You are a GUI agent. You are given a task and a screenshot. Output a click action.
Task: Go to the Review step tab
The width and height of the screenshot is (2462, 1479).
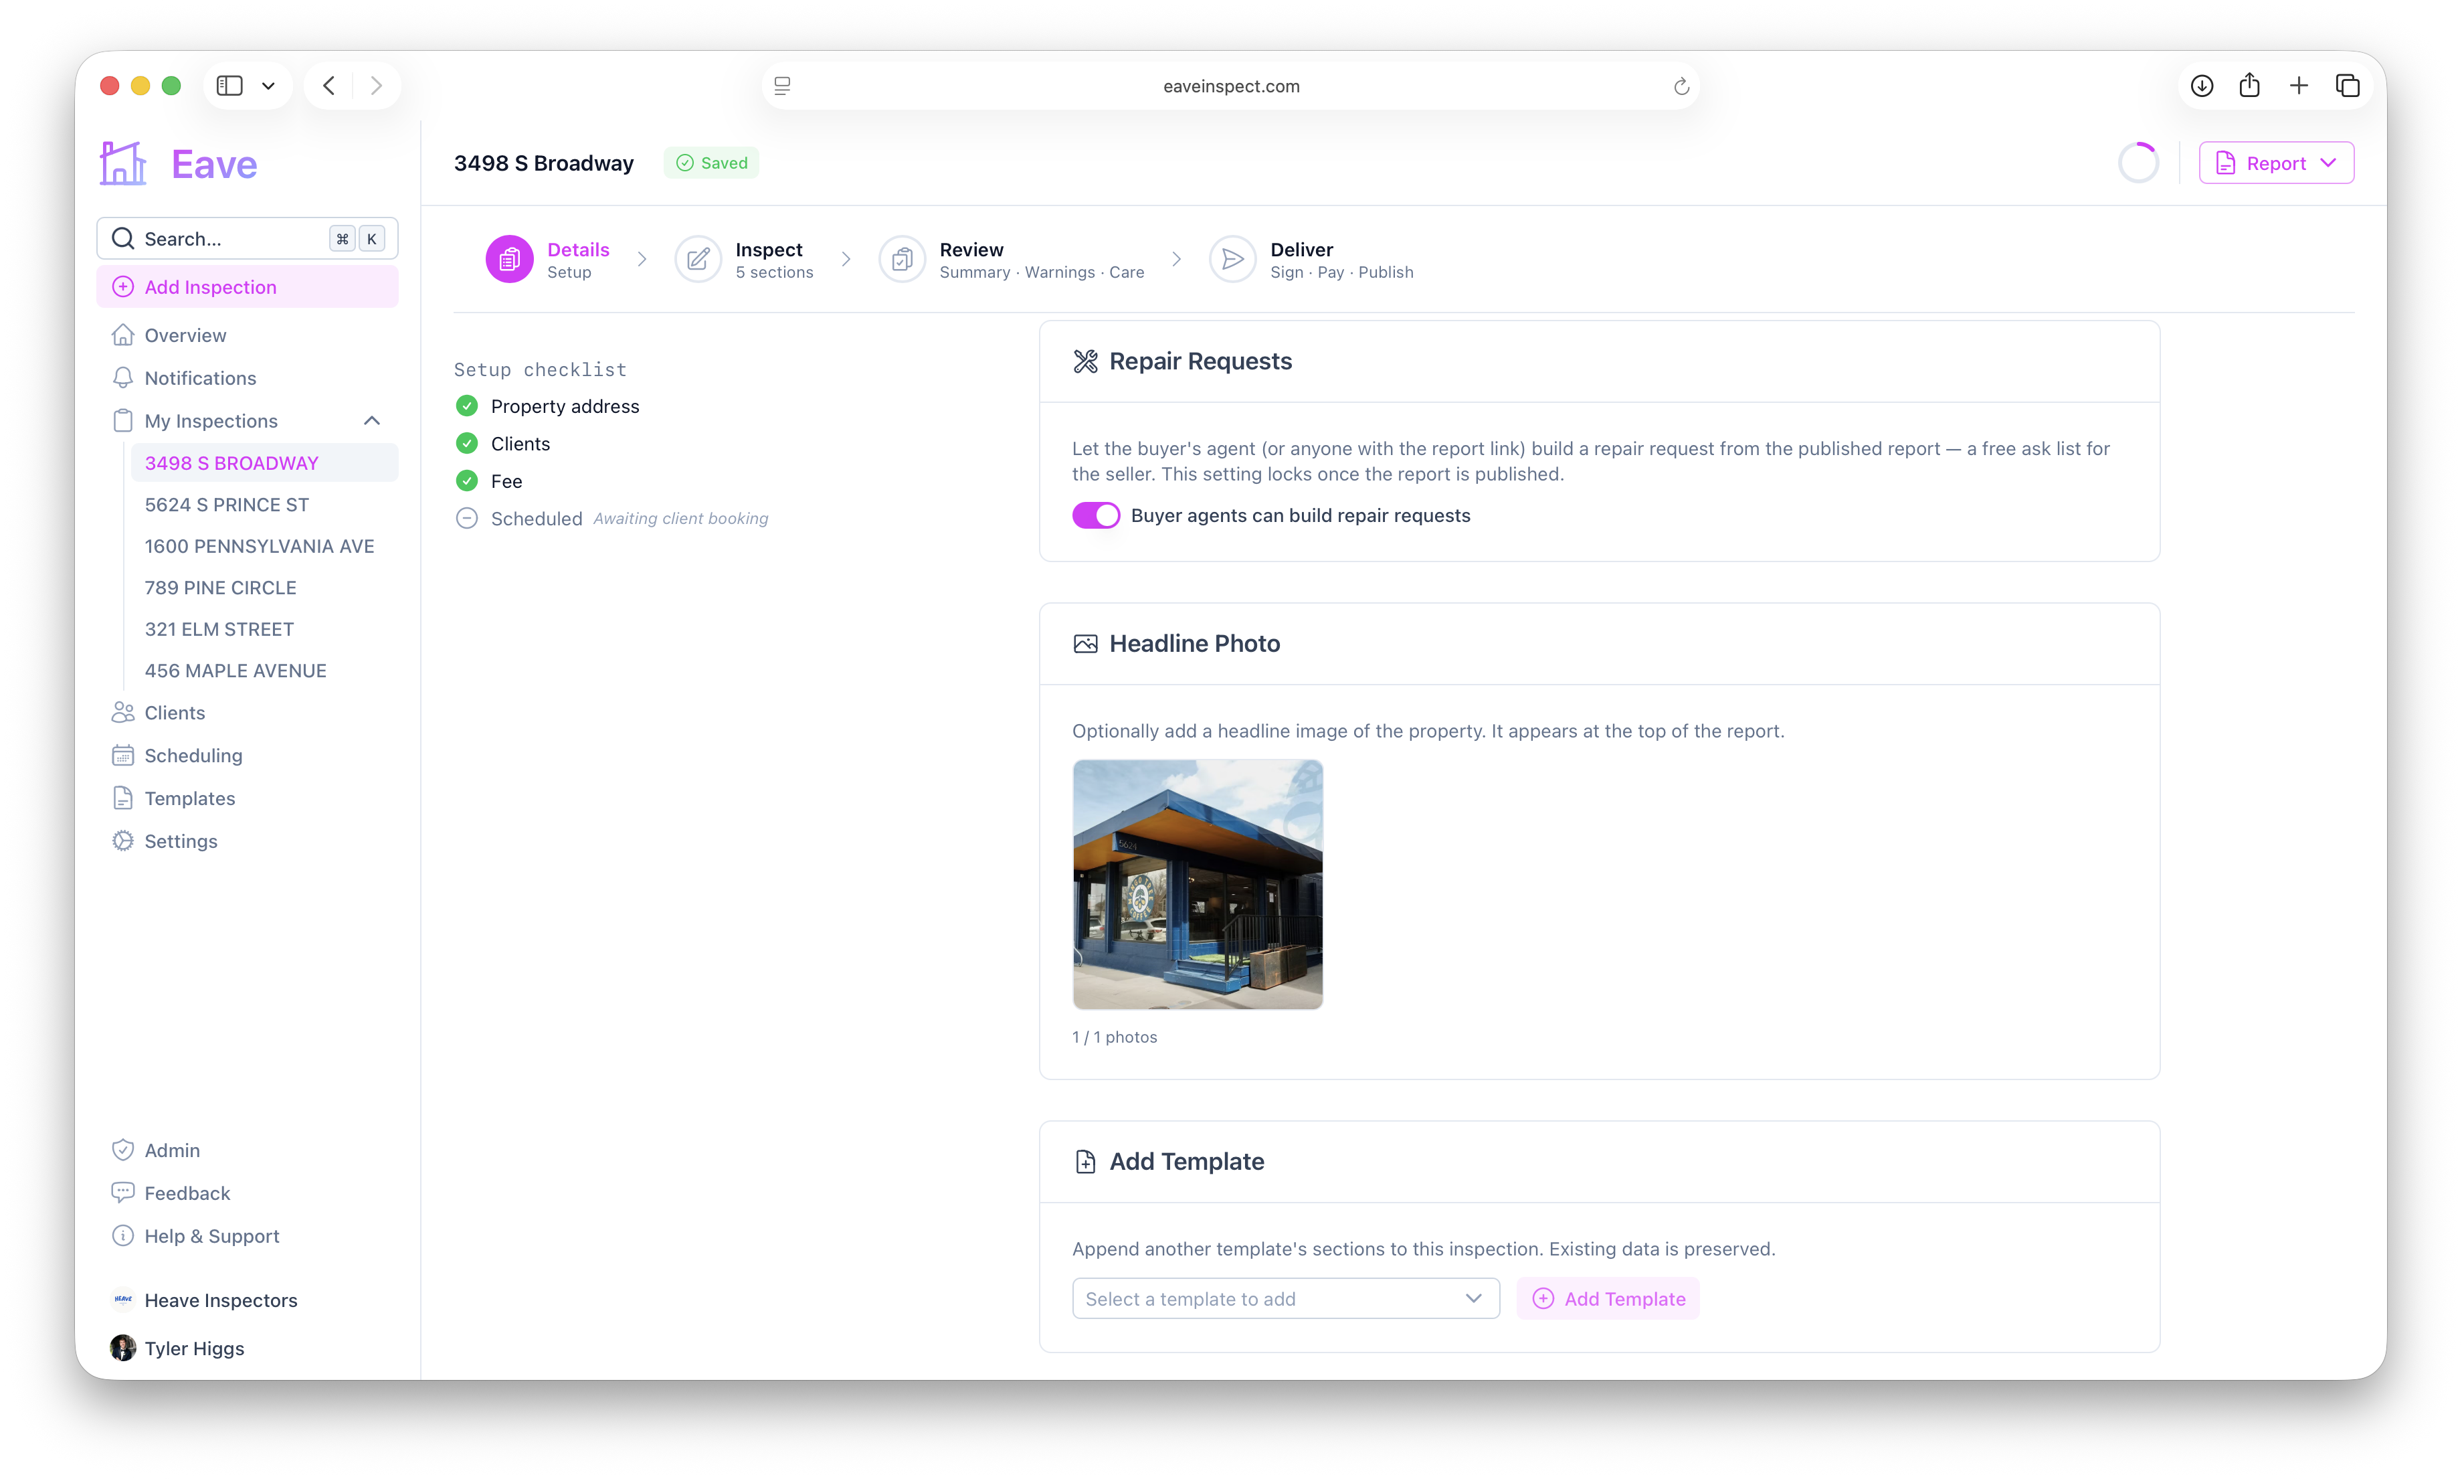point(1012,260)
